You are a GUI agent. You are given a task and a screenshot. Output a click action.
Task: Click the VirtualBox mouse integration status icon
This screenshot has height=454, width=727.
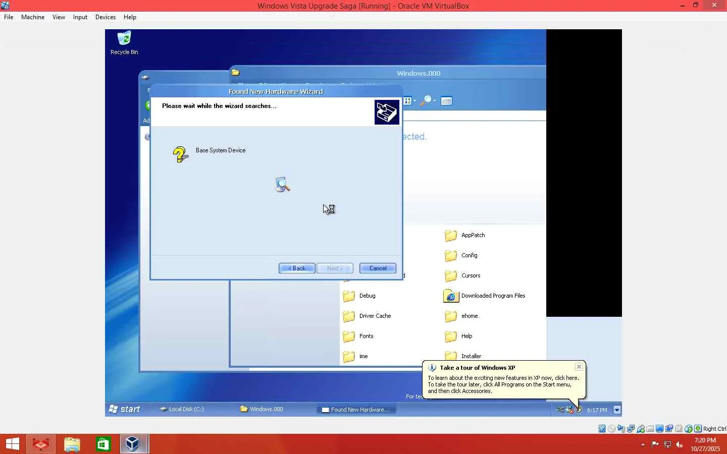[689, 429]
